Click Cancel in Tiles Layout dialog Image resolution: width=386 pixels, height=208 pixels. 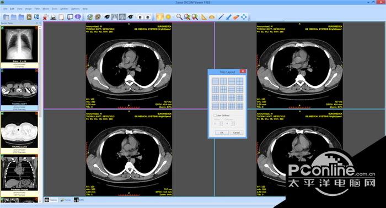[x=237, y=133]
